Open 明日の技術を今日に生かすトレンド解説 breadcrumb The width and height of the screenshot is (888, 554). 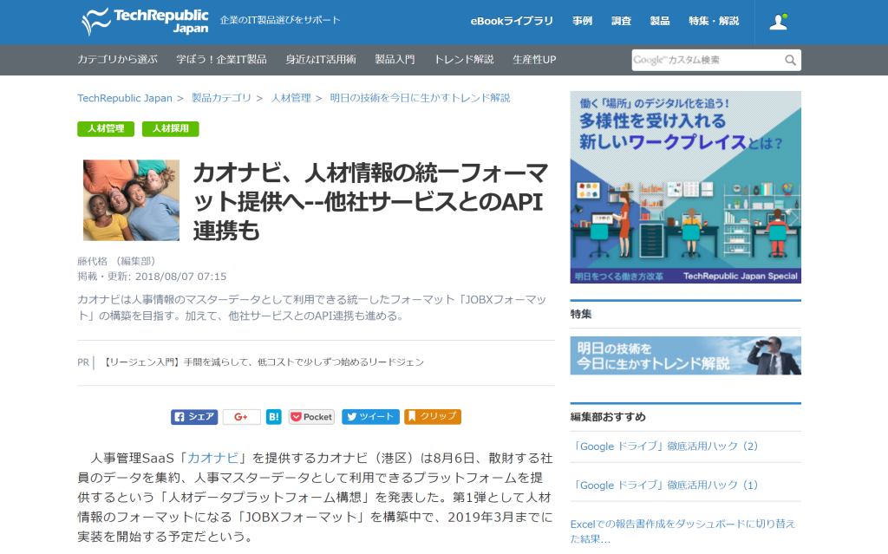pos(421,98)
